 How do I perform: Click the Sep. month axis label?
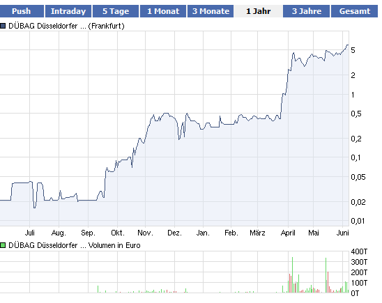click(x=89, y=233)
